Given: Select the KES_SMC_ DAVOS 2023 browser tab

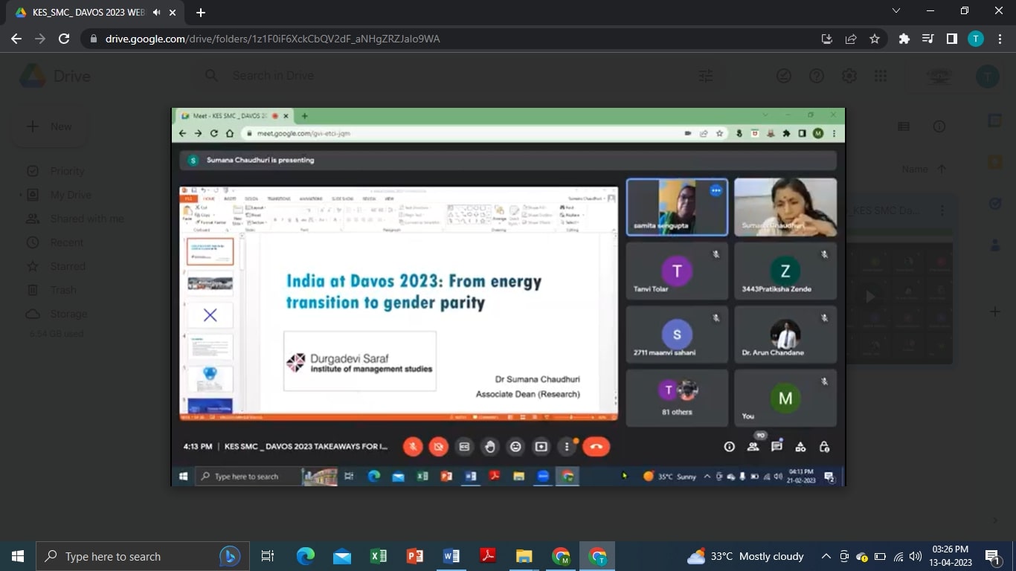Looking at the screenshot, I should [93, 13].
